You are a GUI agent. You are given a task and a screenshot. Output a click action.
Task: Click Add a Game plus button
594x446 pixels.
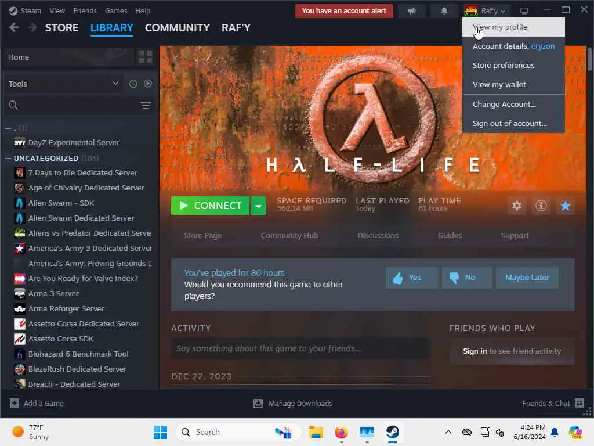[15, 403]
